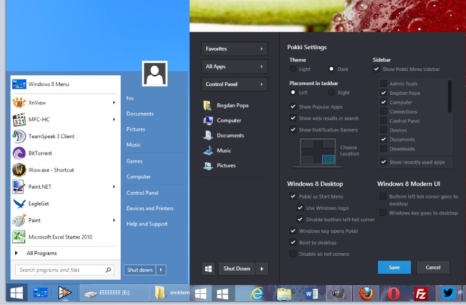Open TeamSpeak 3 Client
This screenshot has width=466, height=305.
tap(66, 136)
